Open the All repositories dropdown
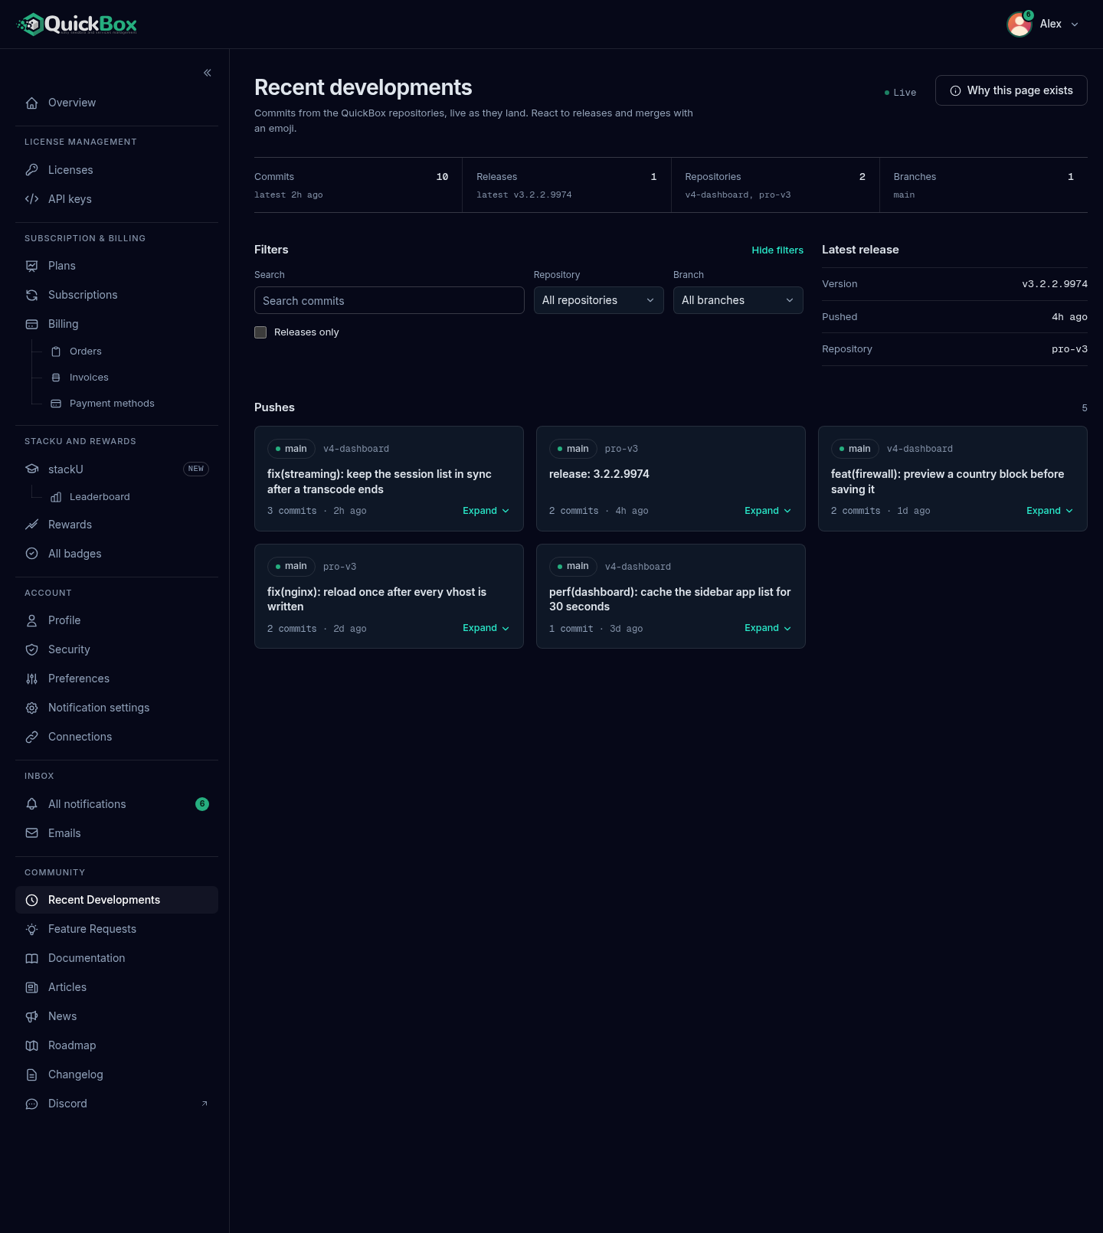The image size is (1103, 1233). click(599, 300)
